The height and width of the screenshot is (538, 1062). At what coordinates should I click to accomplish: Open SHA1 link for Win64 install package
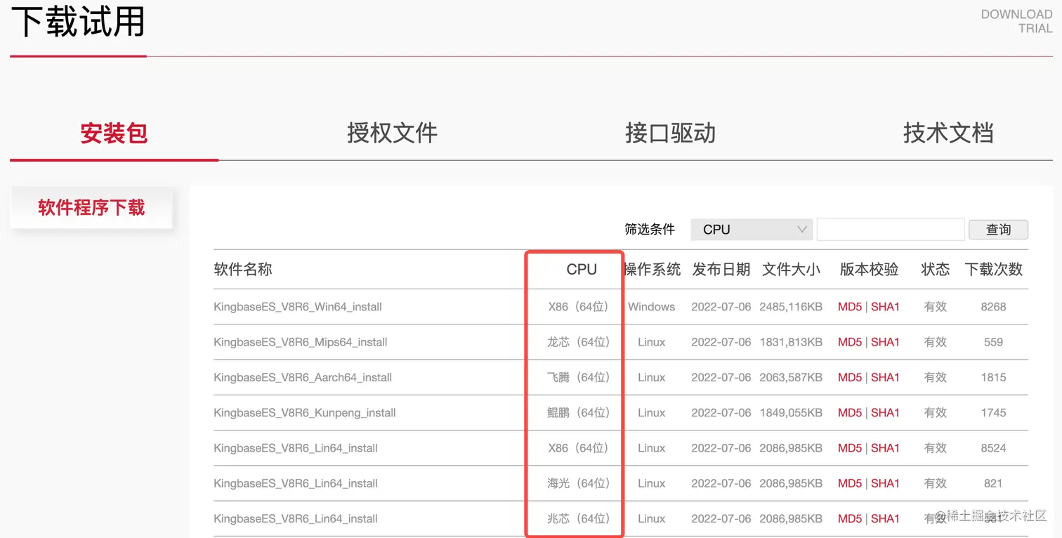click(x=885, y=307)
